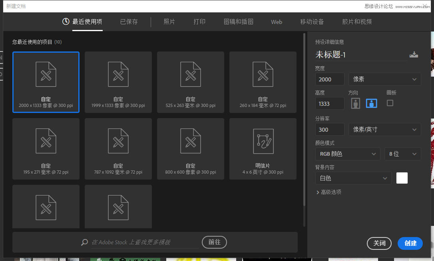Image resolution: width=434 pixels, height=261 pixels.
Task: Click the white background color swatch
Action: point(402,178)
